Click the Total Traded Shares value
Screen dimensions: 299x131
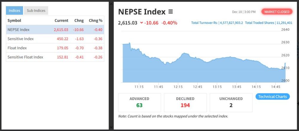pos(285,23)
